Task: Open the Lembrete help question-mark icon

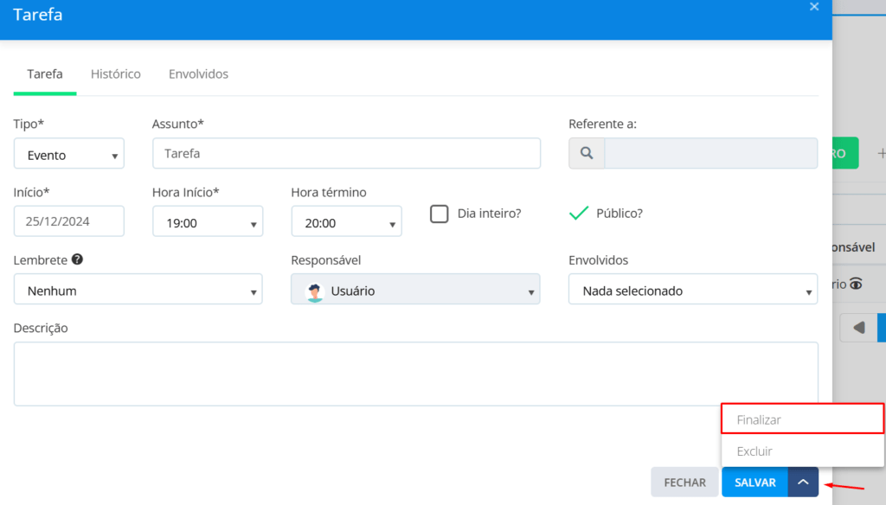Action: (77, 259)
